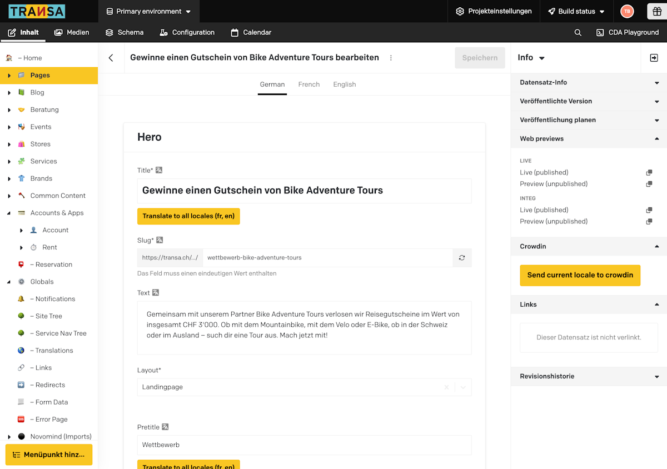667x469 pixels.
Task: Open the Layout dropdown chevron
Action: (463, 387)
